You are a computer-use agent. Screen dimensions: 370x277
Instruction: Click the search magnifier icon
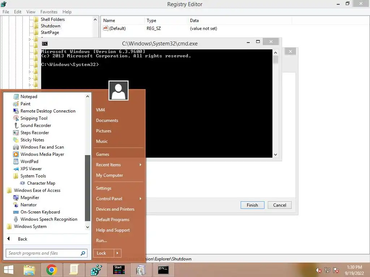tap(83, 253)
